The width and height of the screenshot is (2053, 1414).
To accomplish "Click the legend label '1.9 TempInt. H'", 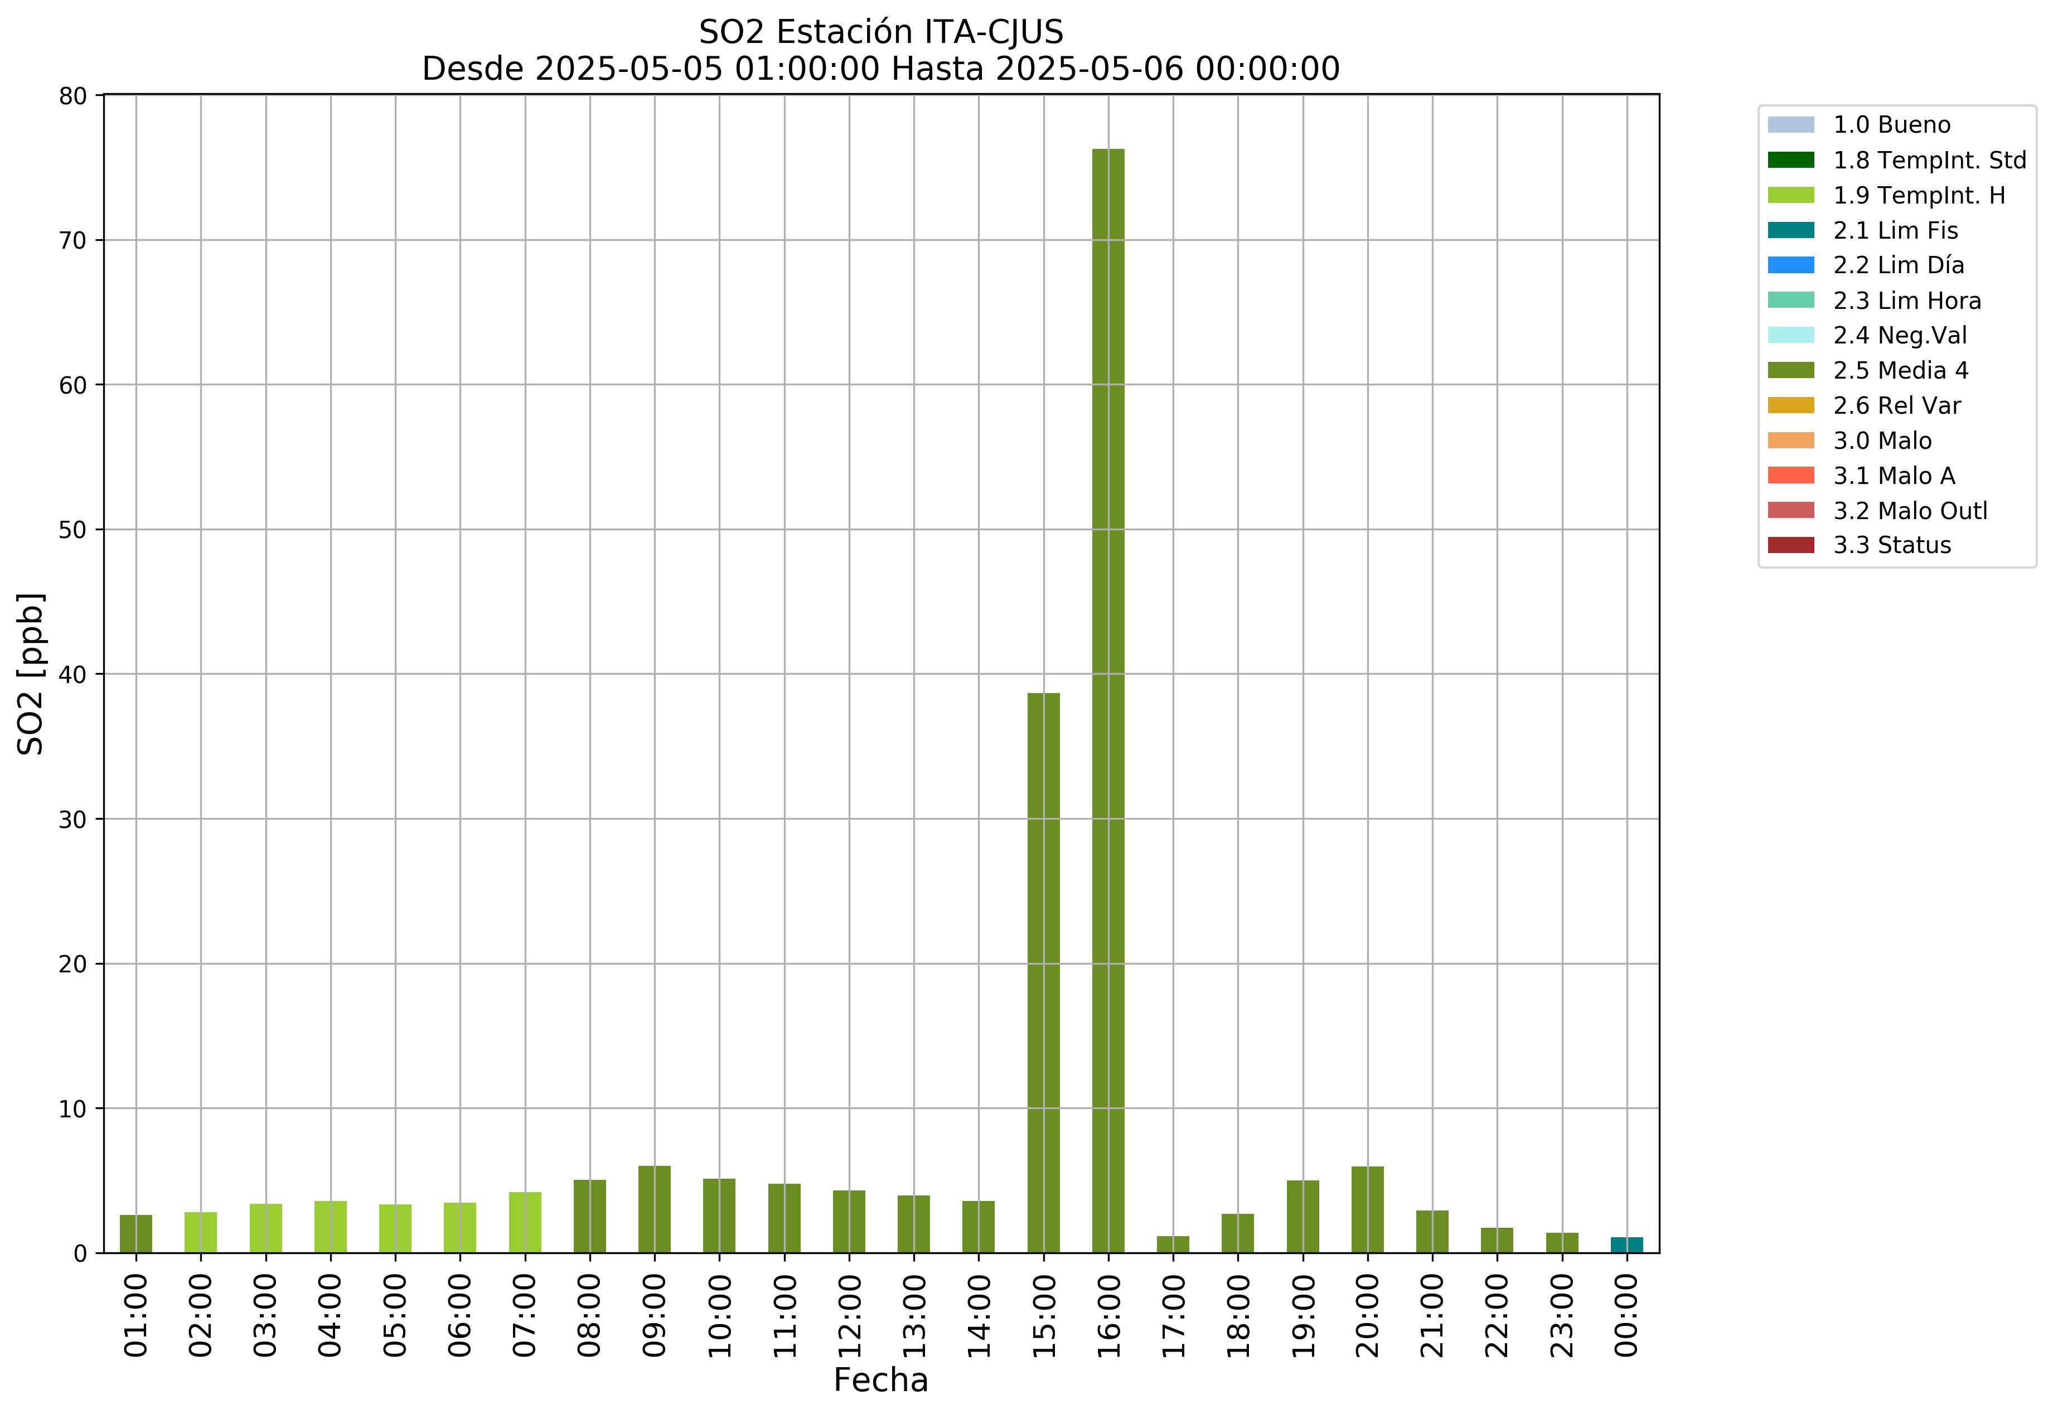I will coord(1918,195).
